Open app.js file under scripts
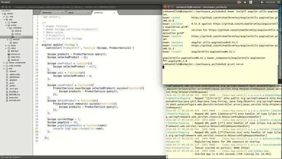The image size is (282, 159). 15,43
